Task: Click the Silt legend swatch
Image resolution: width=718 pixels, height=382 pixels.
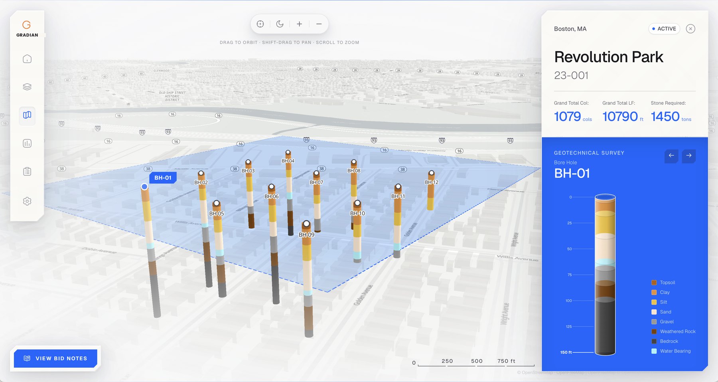Action: click(x=654, y=302)
